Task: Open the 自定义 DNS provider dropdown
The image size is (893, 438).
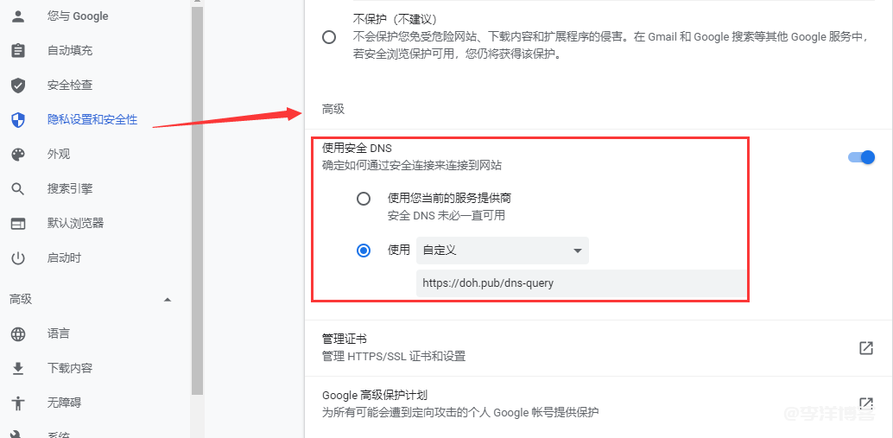Action: (x=502, y=251)
